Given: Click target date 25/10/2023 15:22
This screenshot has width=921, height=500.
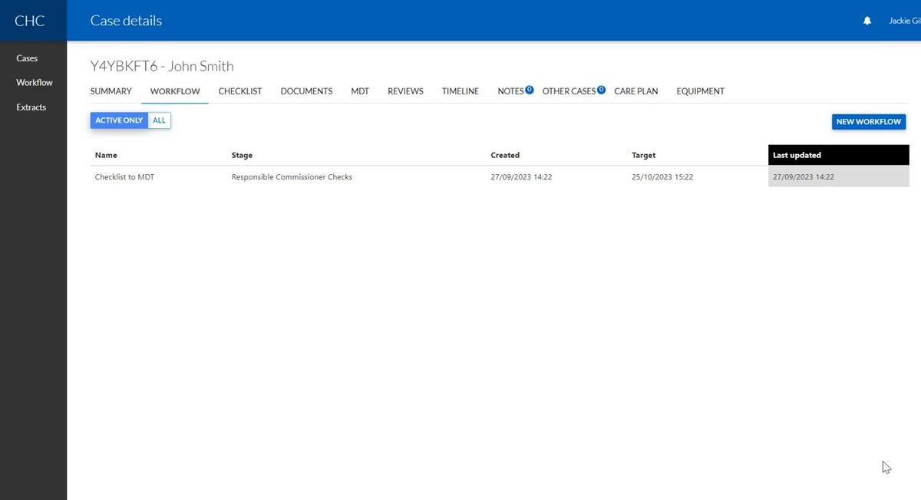Looking at the screenshot, I should point(662,177).
